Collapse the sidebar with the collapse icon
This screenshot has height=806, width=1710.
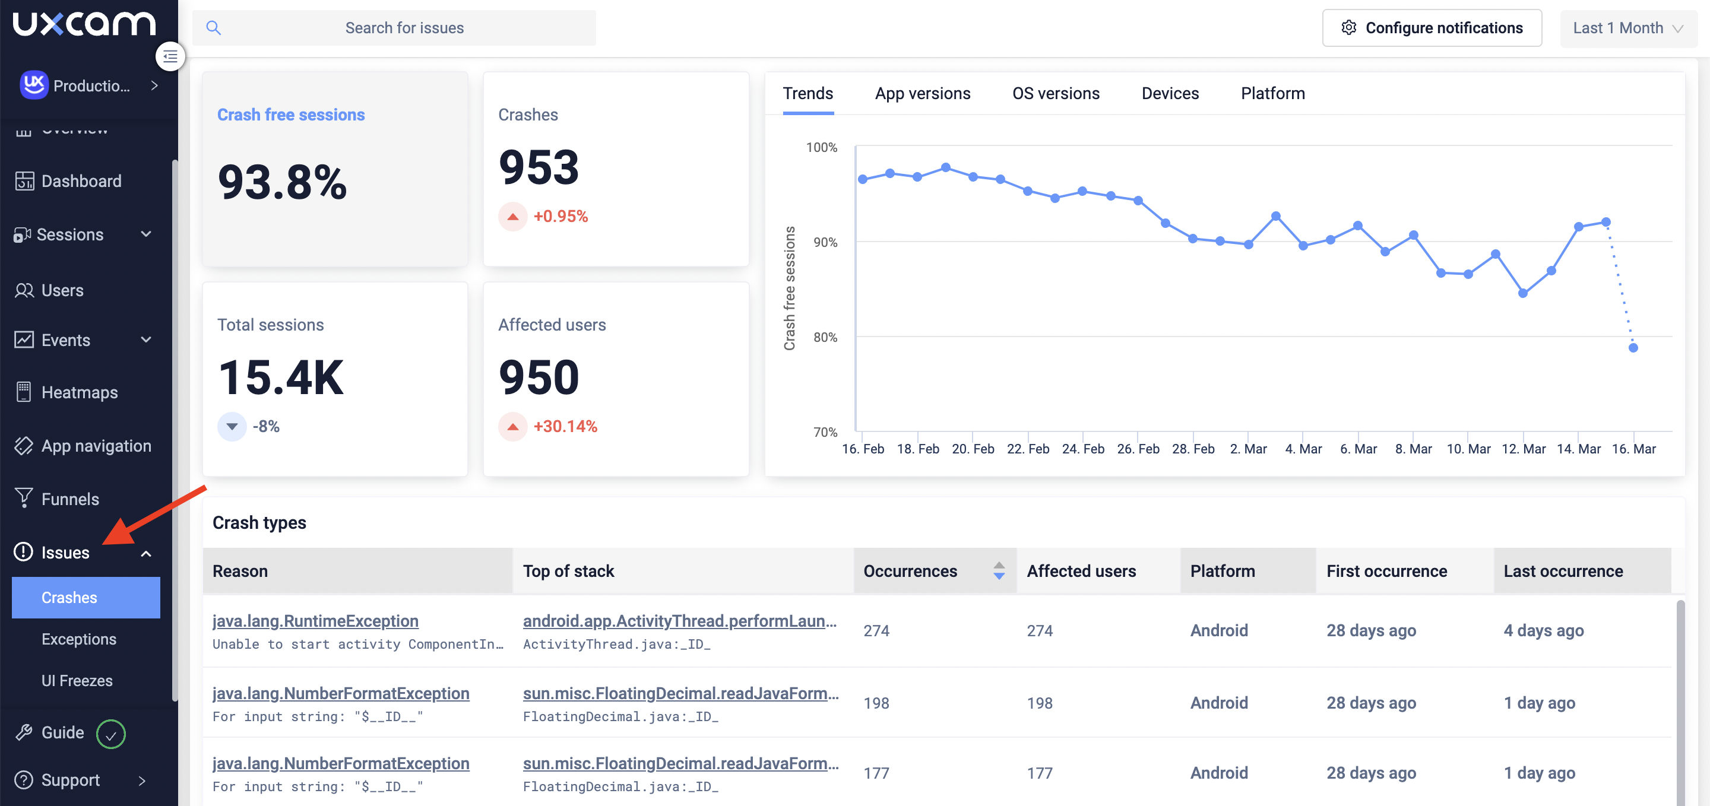point(169,57)
